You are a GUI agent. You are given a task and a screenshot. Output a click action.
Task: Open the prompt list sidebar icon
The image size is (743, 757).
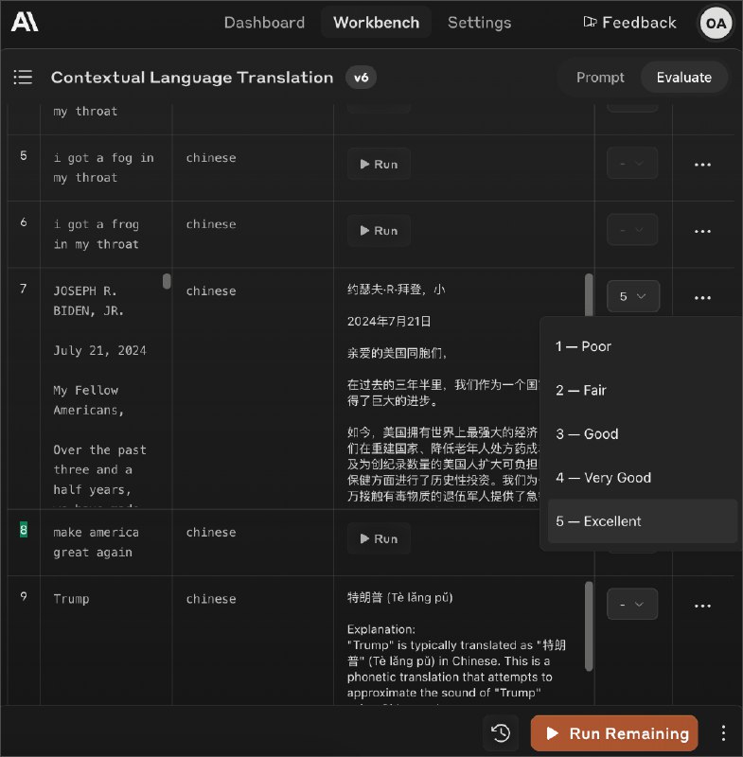23,78
